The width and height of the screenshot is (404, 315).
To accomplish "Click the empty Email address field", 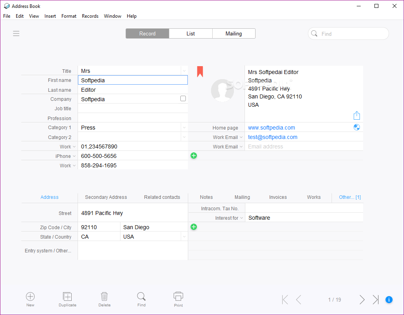I will click(x=304, y=146).
